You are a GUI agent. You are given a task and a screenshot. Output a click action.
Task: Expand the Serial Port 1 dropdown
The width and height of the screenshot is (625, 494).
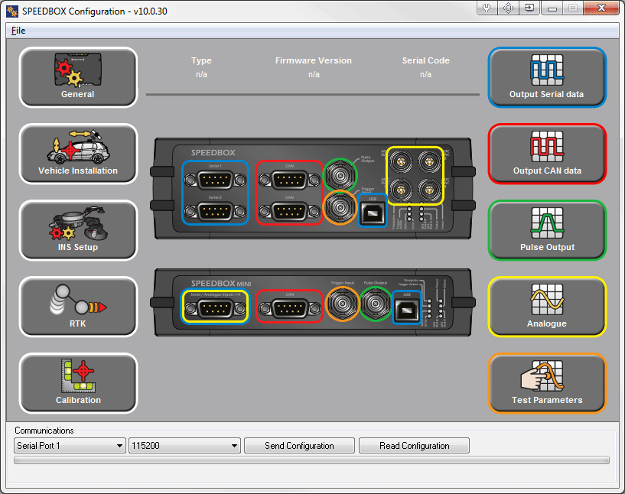pyautogui.click(x=70, y=446)
